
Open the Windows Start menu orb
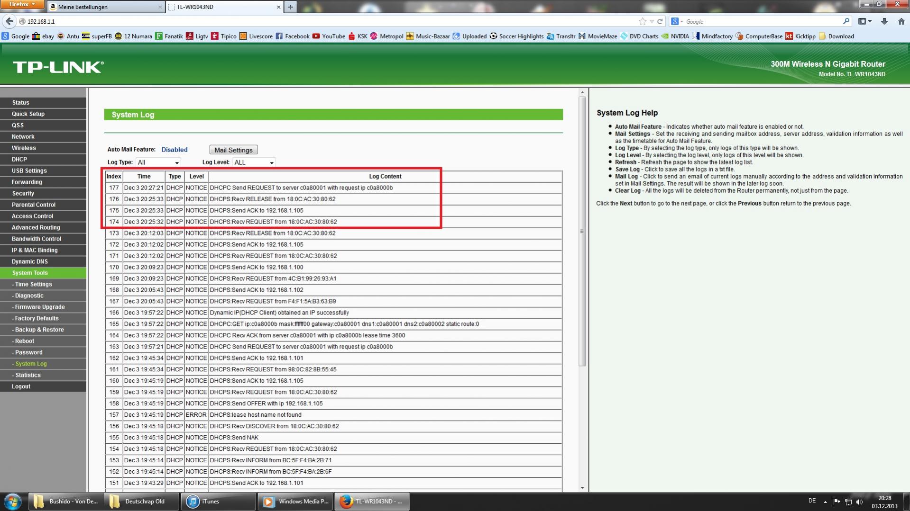tap(13, 502)
